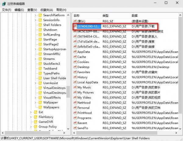Expand the Group Policy key arrow
The height and width of the screenshot is (141, 183).
(31, 127)
